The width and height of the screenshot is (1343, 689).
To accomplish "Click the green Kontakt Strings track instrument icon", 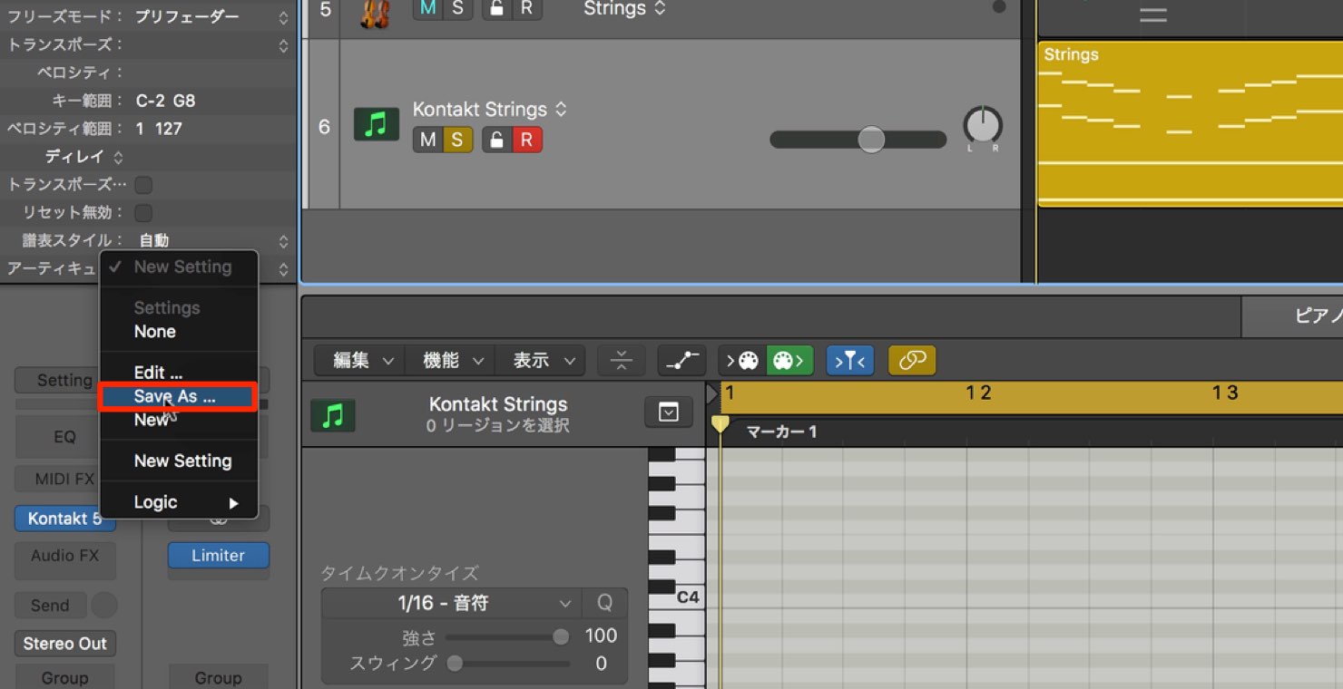I will 376,124.
